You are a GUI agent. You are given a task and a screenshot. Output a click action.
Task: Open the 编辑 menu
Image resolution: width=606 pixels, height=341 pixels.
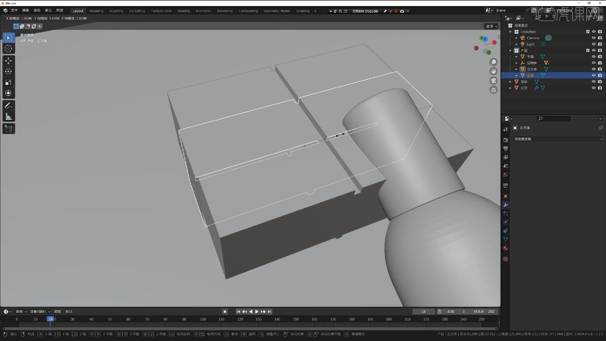(x=26, y=10)
